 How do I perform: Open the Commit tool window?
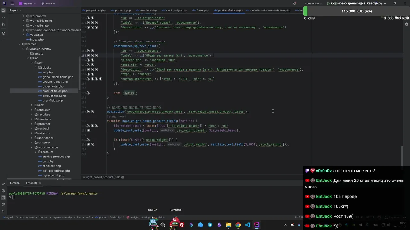pyautogui.click(x=3, y=17)
